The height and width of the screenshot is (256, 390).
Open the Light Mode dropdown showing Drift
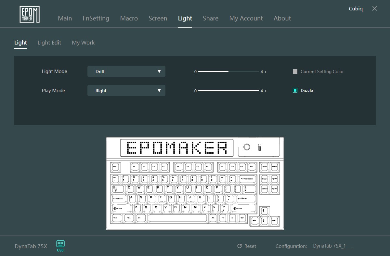pos(126,71)
